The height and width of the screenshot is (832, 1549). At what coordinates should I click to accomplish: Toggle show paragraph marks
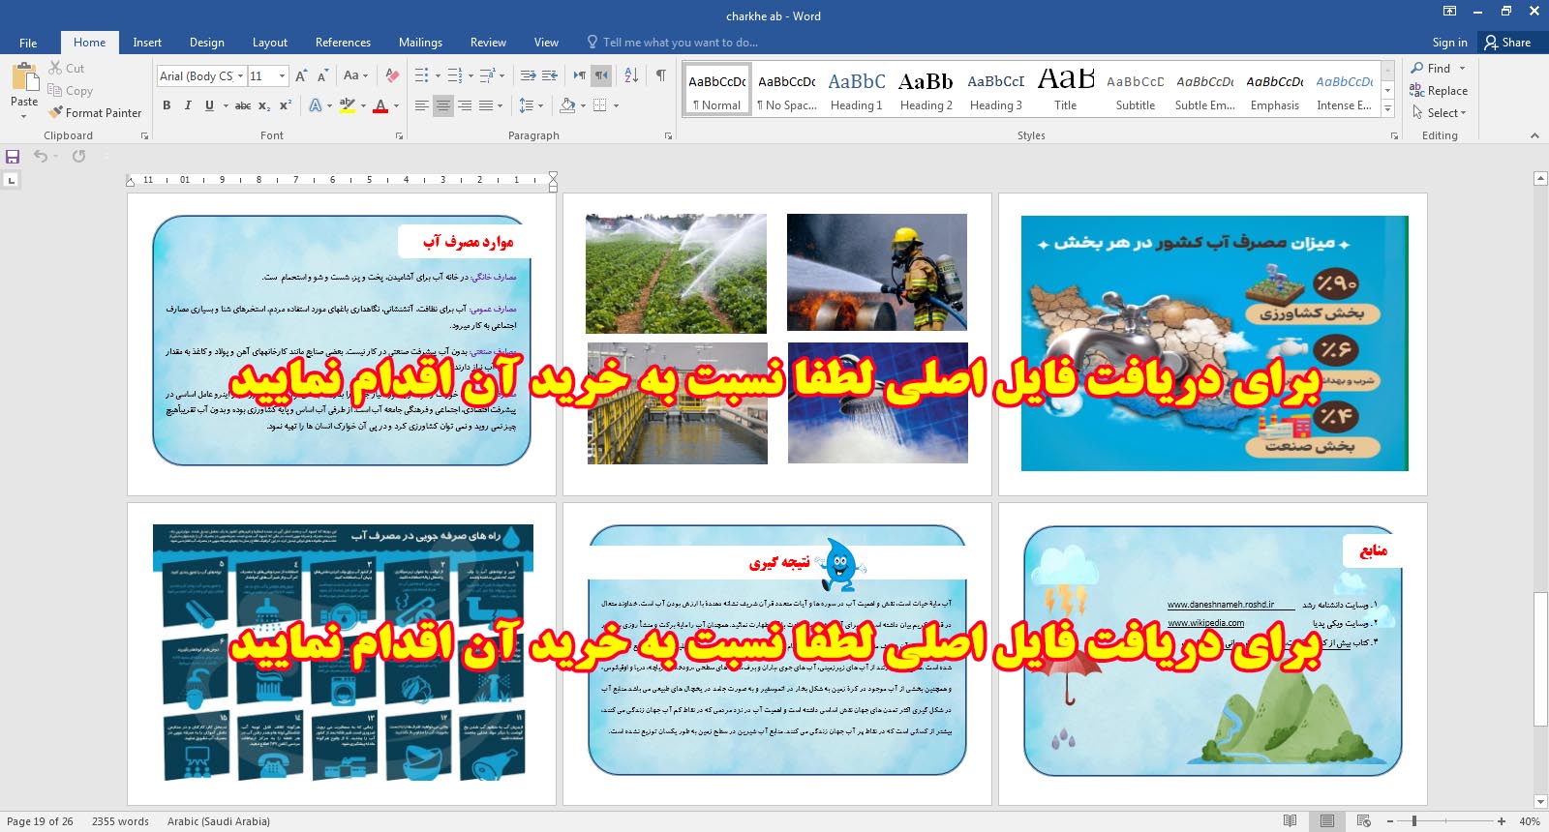tap(660, 75)
